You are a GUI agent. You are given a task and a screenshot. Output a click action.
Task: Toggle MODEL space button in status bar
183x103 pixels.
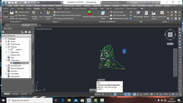(x=98, y=94)
